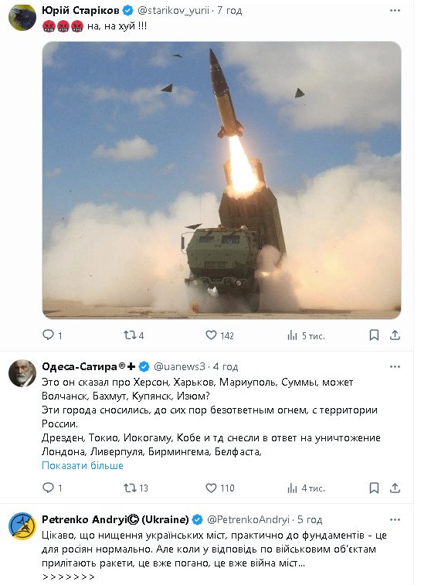Share the Одеса-Сатира tweet
The width and height of the screenshot is (421, 585).
click(395, 488)
